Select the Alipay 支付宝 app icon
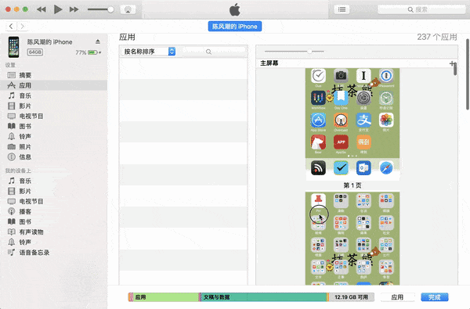This screenshot has height=309, width=470. coord(363,120)
